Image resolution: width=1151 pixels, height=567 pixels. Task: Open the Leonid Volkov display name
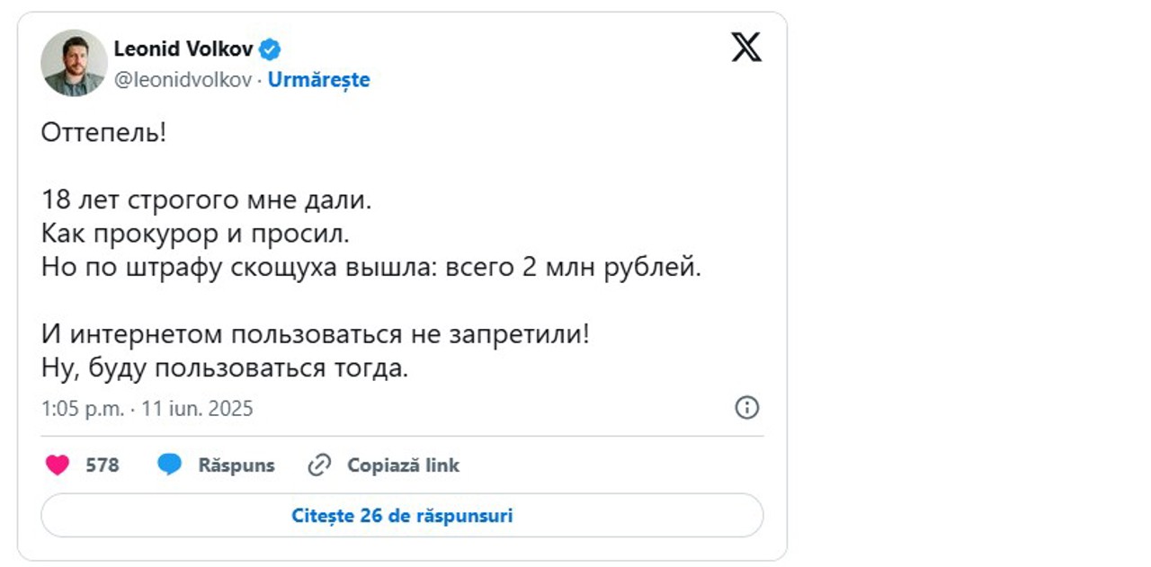pos(184,49)
